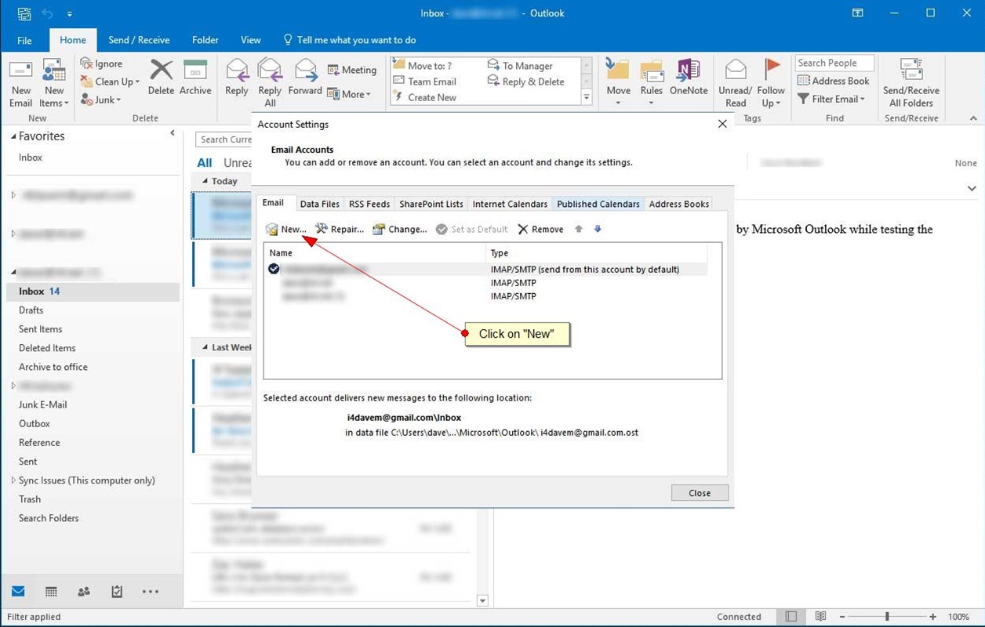Switch to the Internet Calendars tab
The width and height of the screenshot is (985, 627).
tap(510, 204)
